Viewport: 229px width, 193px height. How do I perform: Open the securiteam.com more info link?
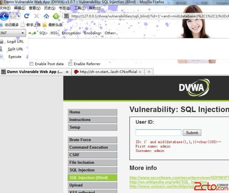coord(179,177)
